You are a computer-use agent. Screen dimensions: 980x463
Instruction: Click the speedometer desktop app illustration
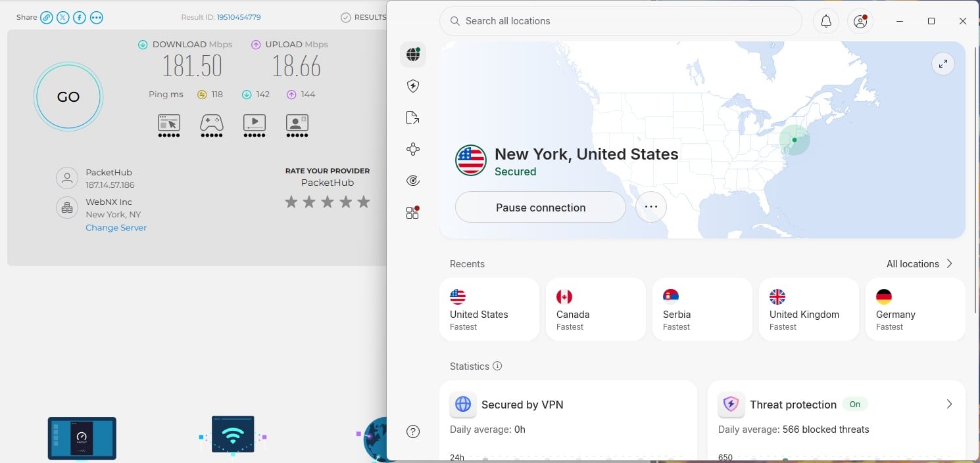(x=82, y=437)
